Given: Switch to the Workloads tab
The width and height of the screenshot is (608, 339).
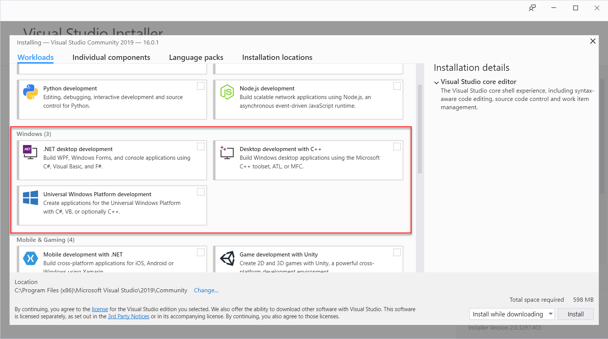Looking at the screenshot, I should click(35, 57).
